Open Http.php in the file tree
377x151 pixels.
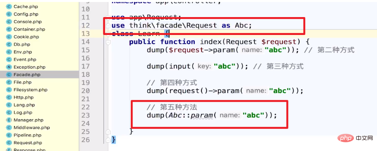(x=23, y=97)
